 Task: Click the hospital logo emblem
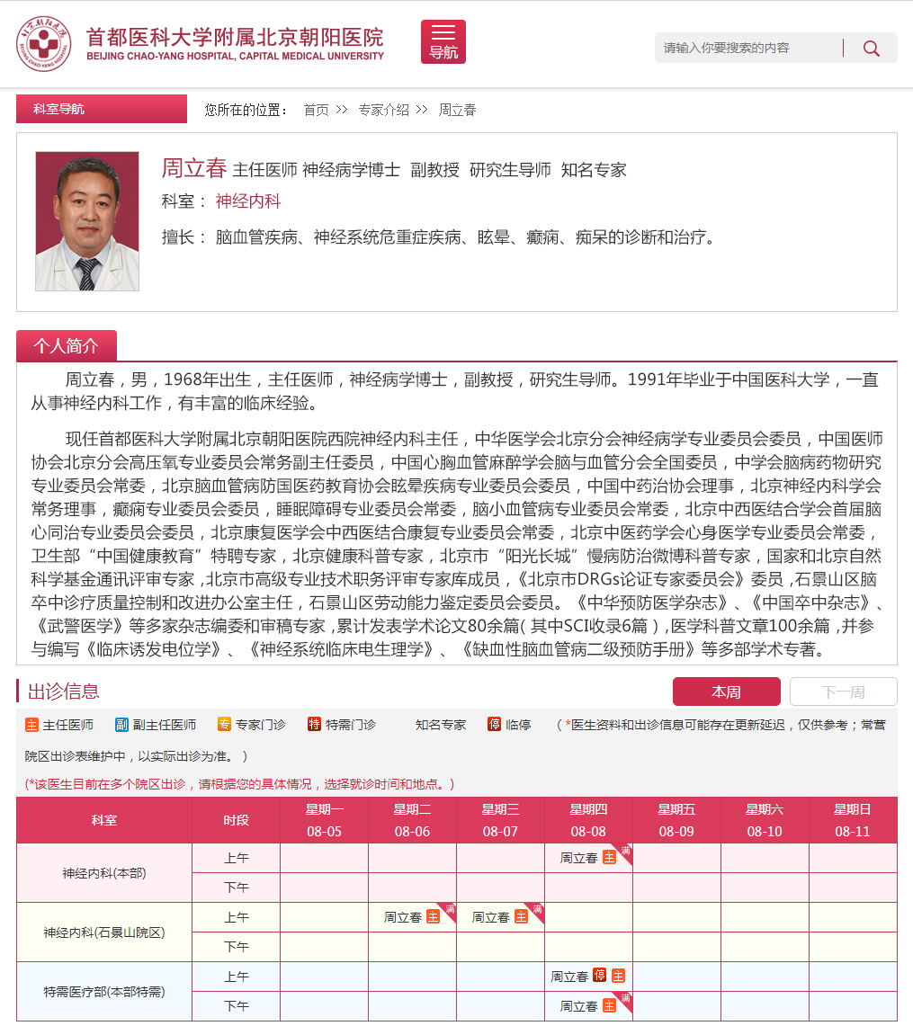tap(44, 44)
